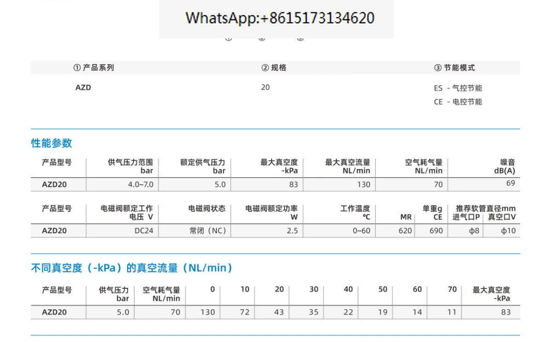
Task: Click the '电磁阀额定功率 W' column header
Action: [271, 212]
